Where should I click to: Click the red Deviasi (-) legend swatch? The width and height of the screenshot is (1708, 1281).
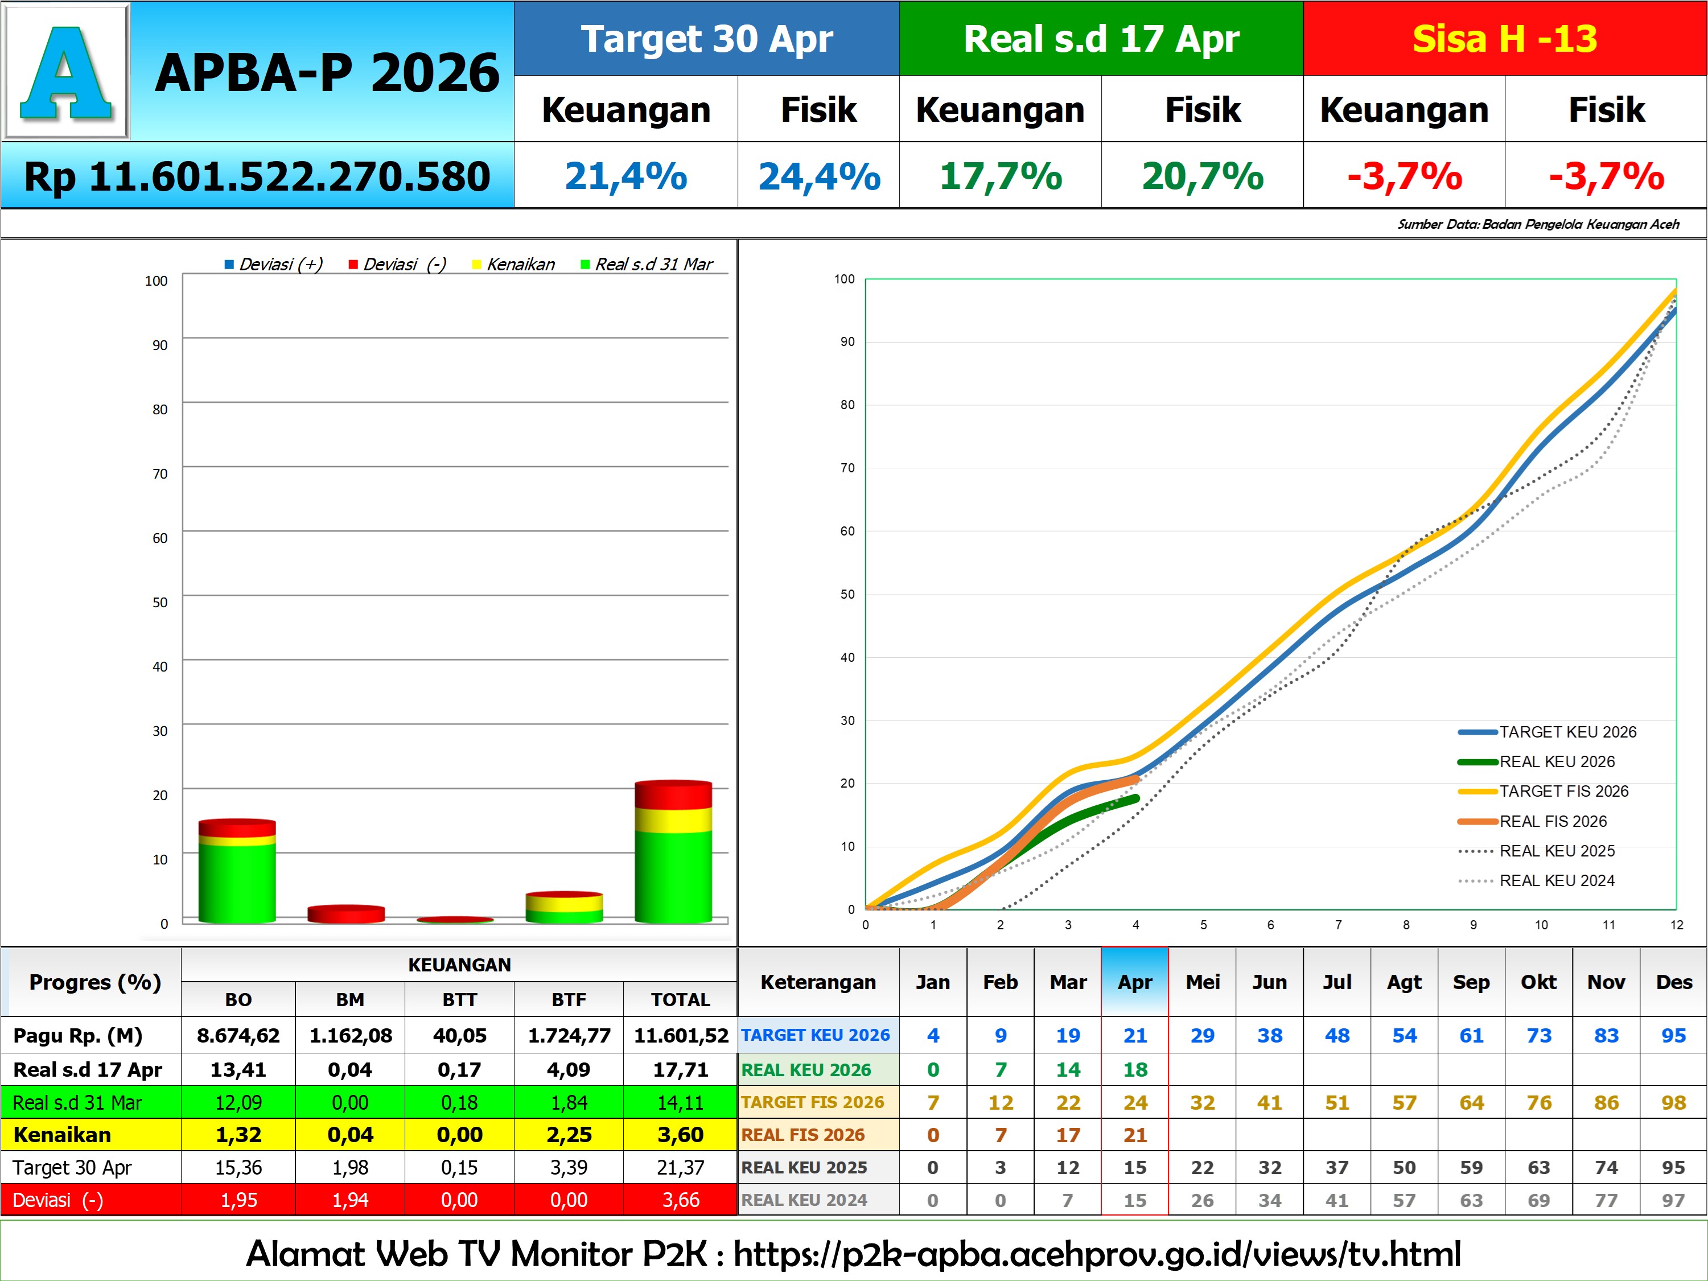click(x=353, y=265)
